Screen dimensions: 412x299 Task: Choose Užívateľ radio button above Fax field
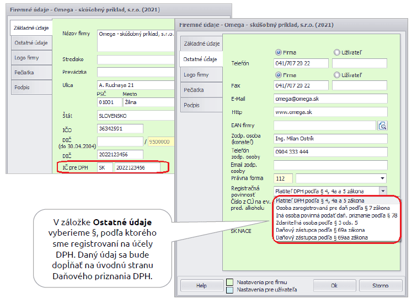337,74
